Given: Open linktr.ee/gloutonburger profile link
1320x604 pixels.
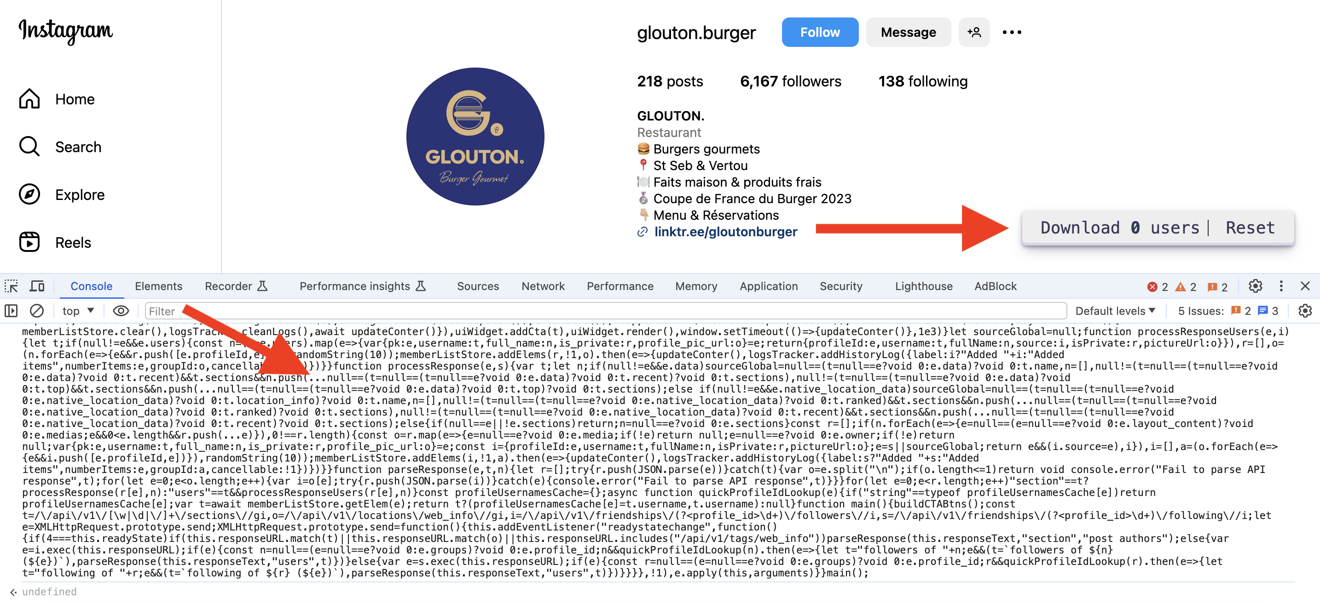Looking at the screenshot, I should point(724,231).
